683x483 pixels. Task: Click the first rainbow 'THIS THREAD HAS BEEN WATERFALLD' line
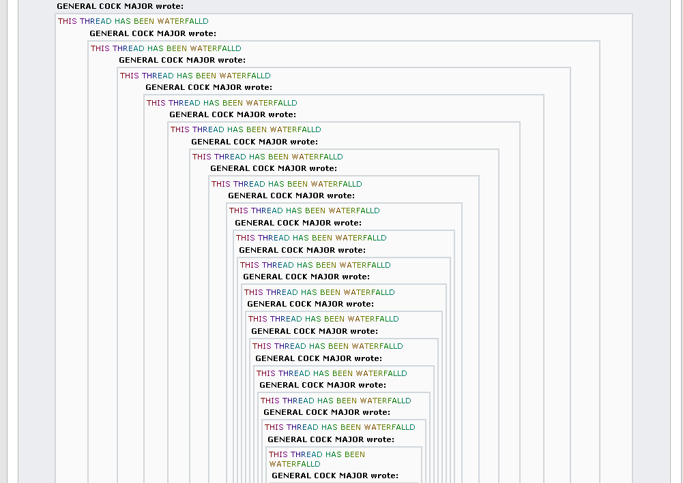(133, 21)
